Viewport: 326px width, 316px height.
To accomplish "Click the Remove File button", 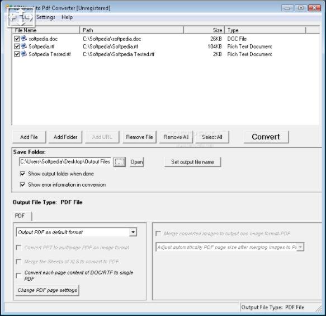I will click(139, 137).
